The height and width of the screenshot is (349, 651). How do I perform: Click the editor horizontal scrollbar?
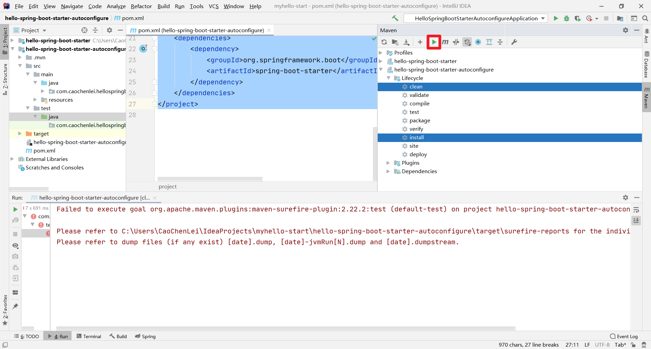210,179
